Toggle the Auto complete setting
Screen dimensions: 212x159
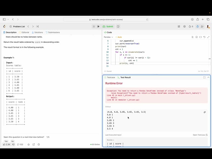click(119, 37)
